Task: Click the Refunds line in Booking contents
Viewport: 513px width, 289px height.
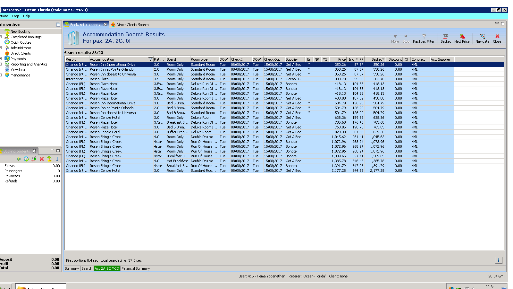Action: point(31,181)
